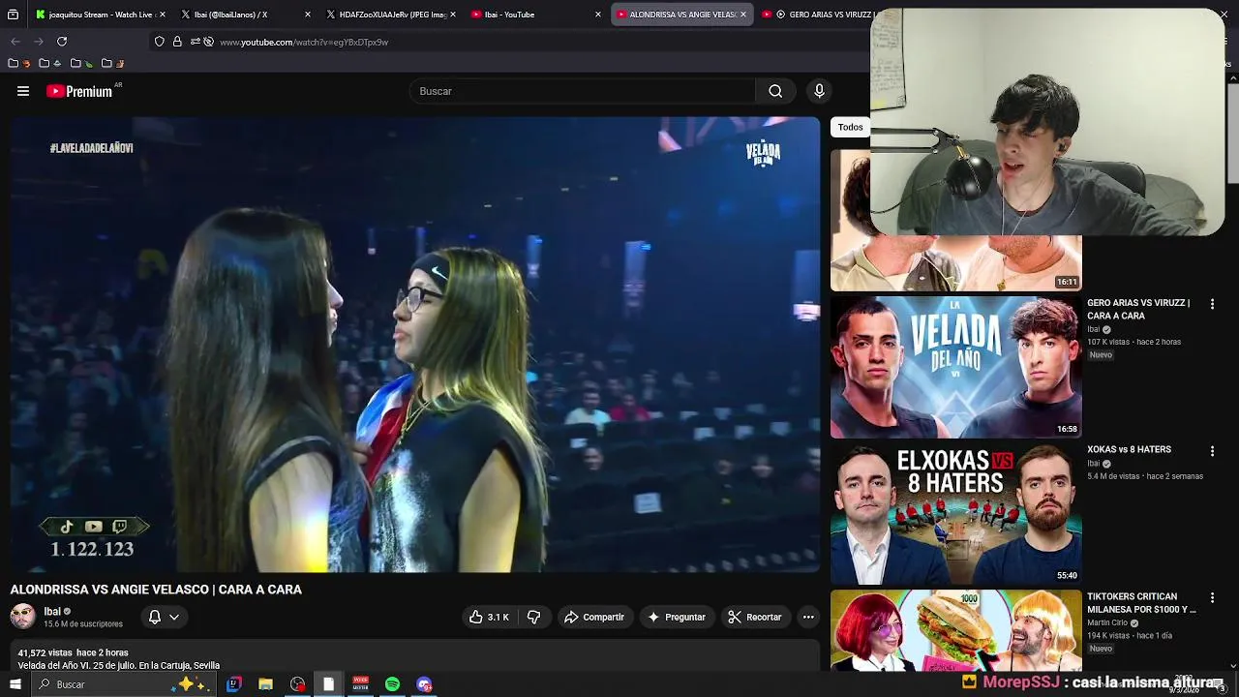Open options menu for XOKAS vs 8 HATERS video
Image resolution: width=1239 pixels, height=697 pixels.
coord(1212,451)
